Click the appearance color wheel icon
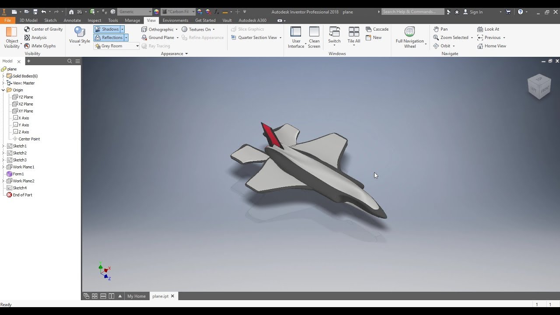Image resolution: width=560 pixels, height=315 pixels. (157, 12)
